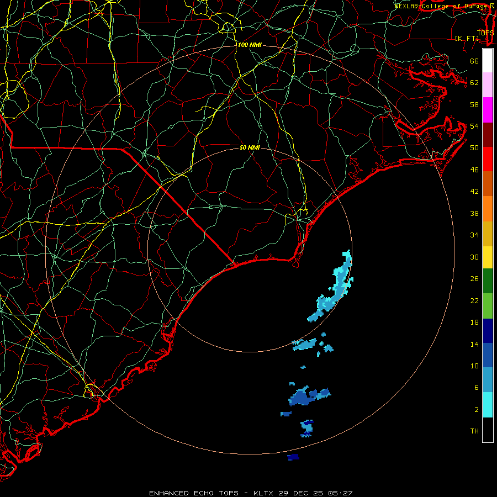The width and height of the screenshot is (497, 497).
Task: Click the '42' legend value
Action: 474,192
